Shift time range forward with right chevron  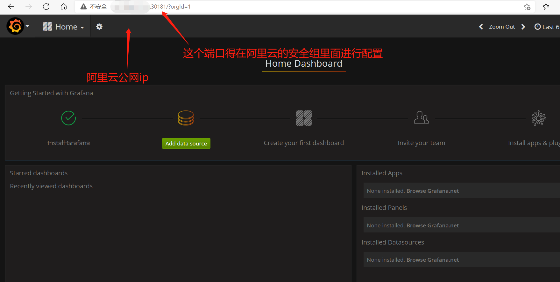(523, 27)
